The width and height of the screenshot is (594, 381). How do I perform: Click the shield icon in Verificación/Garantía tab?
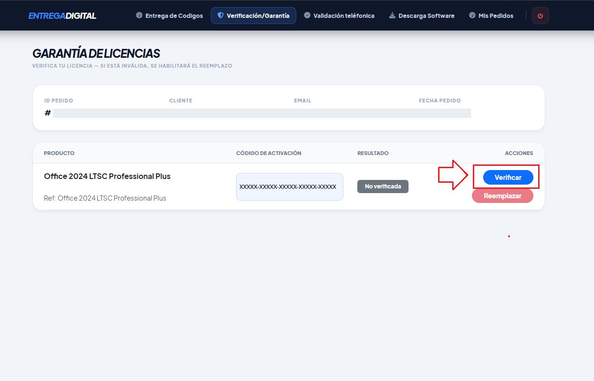coord(220,16)
